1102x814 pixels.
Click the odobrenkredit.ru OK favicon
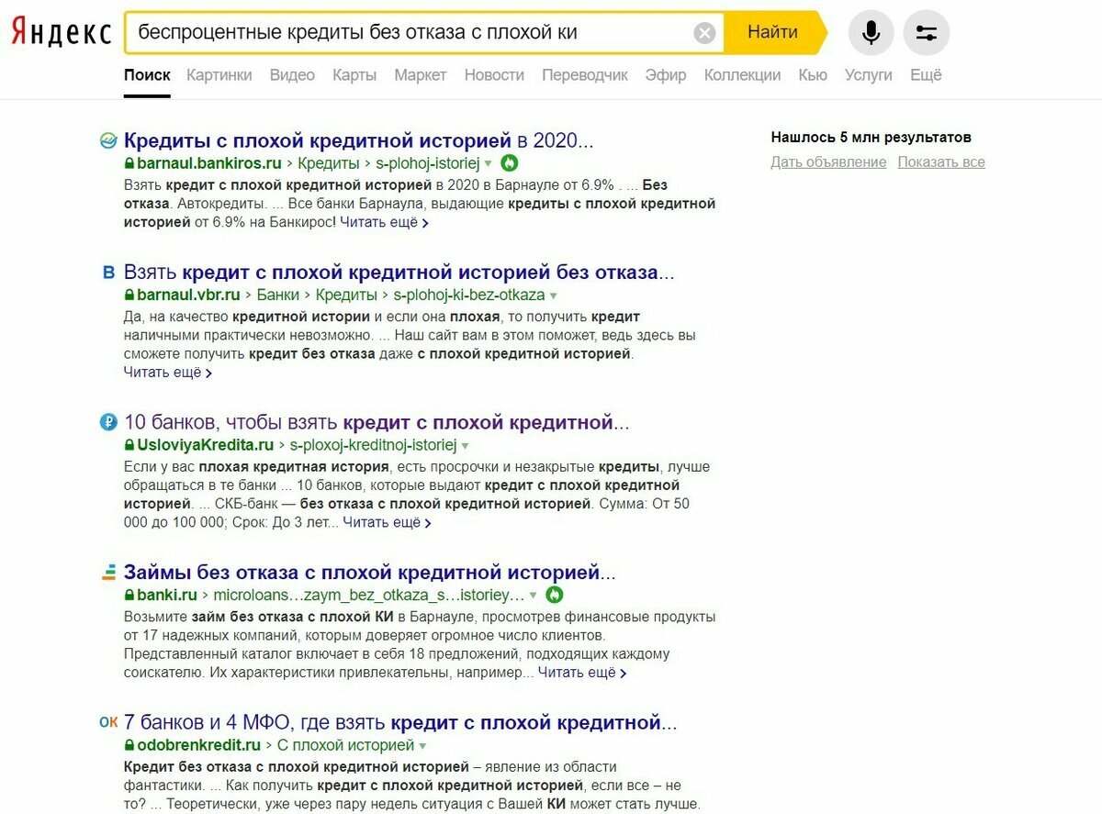[108, 721]
